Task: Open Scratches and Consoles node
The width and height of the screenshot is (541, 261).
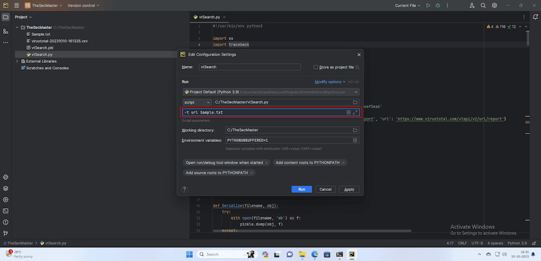Action: 47,68
